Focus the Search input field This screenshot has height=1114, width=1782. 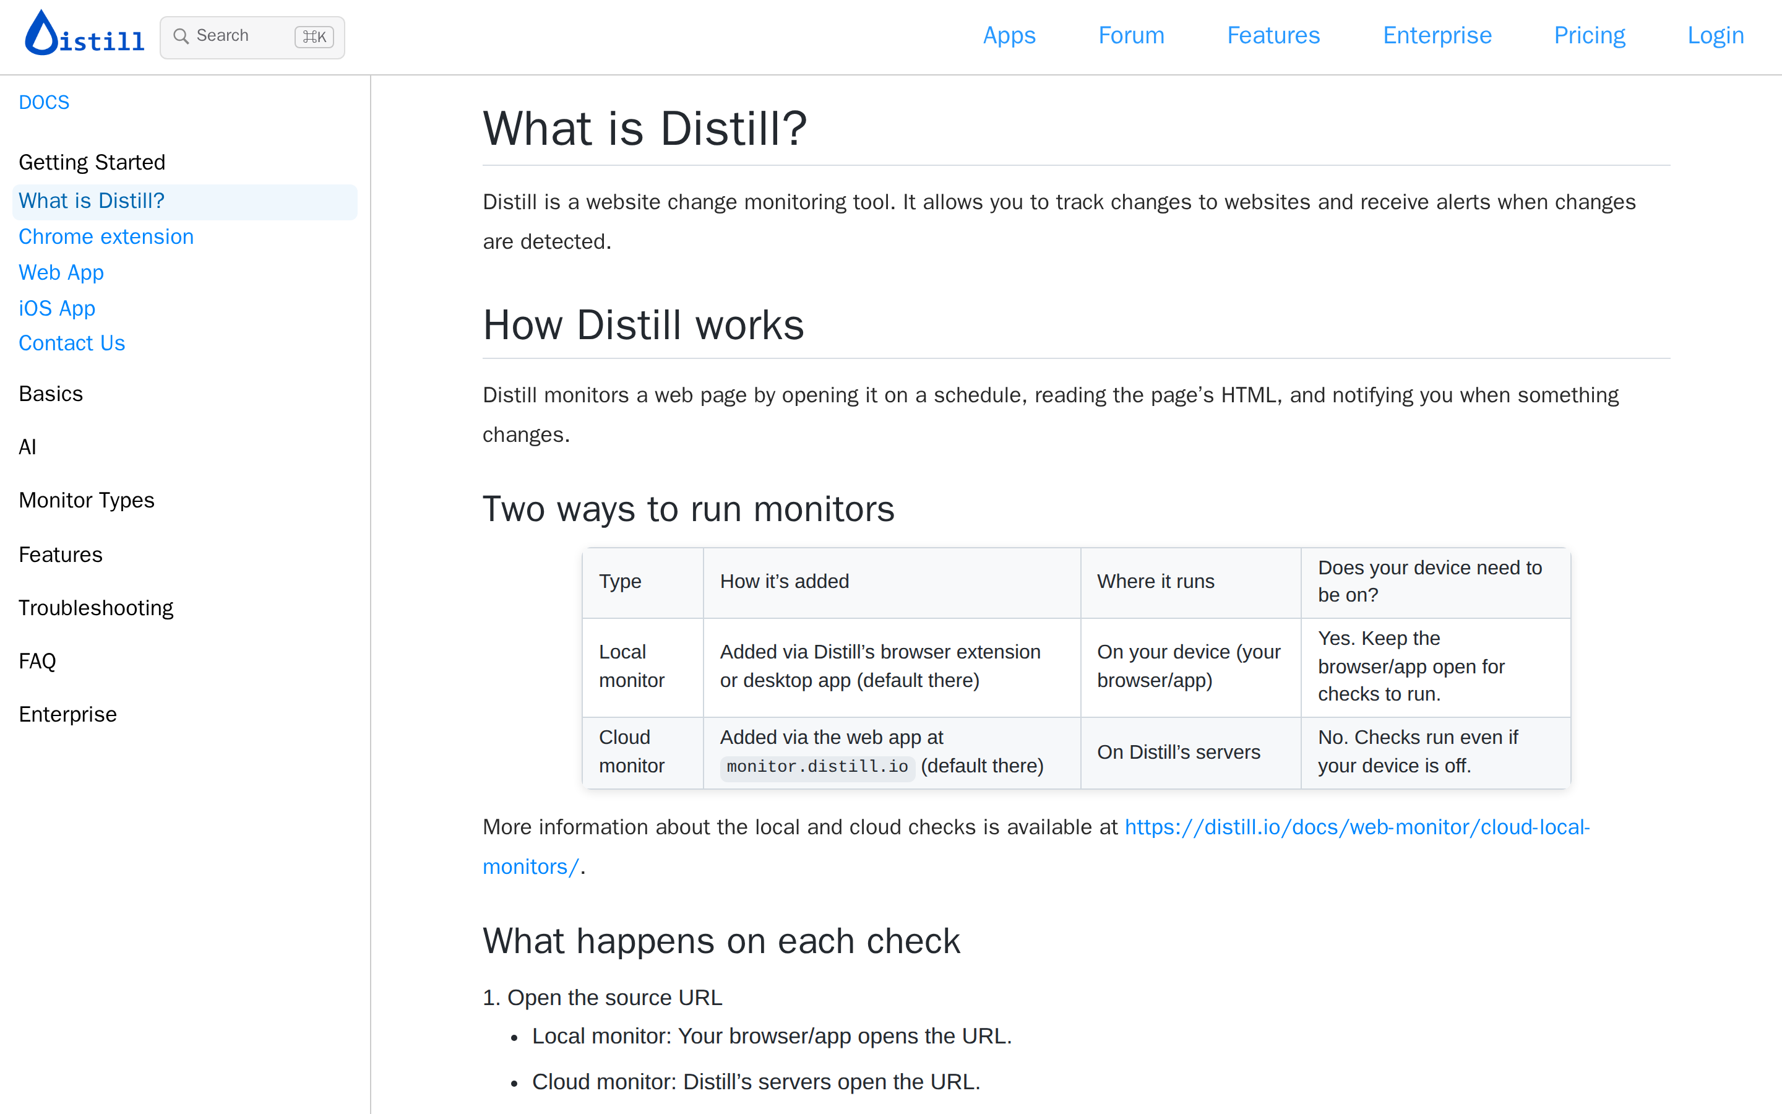252,37
